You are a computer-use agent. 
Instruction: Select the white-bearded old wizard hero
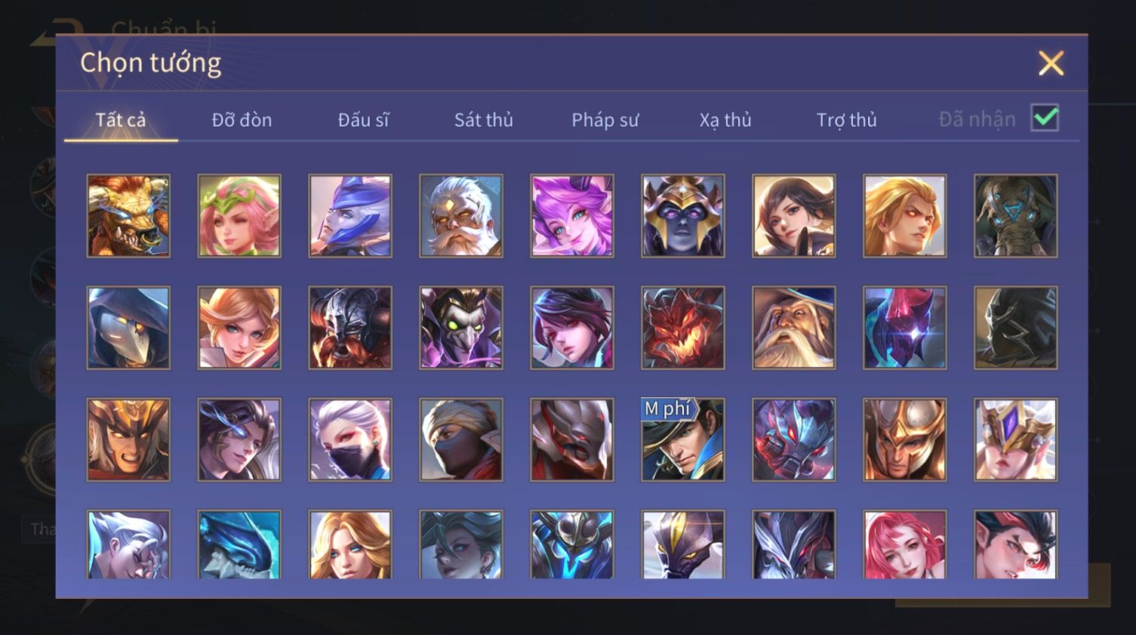(793, 328)
